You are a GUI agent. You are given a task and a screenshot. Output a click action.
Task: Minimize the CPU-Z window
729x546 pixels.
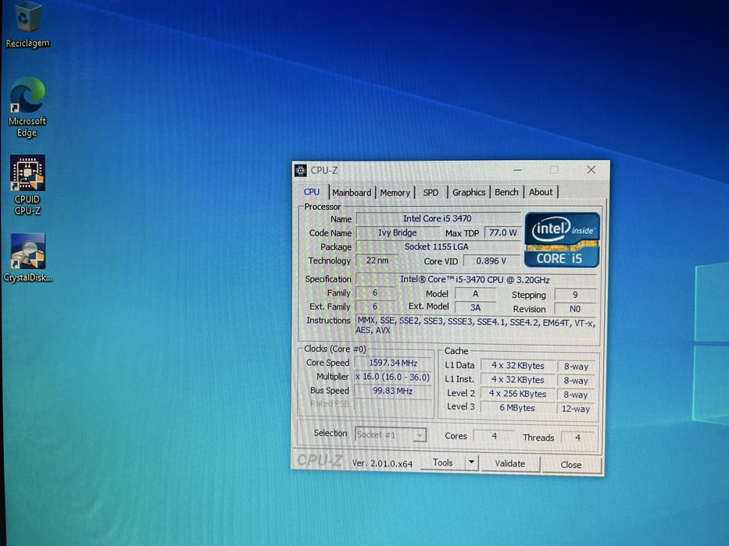517,170
